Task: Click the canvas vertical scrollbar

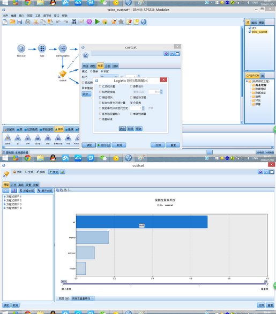Action: pyautogui.click(x=242, y=75)
